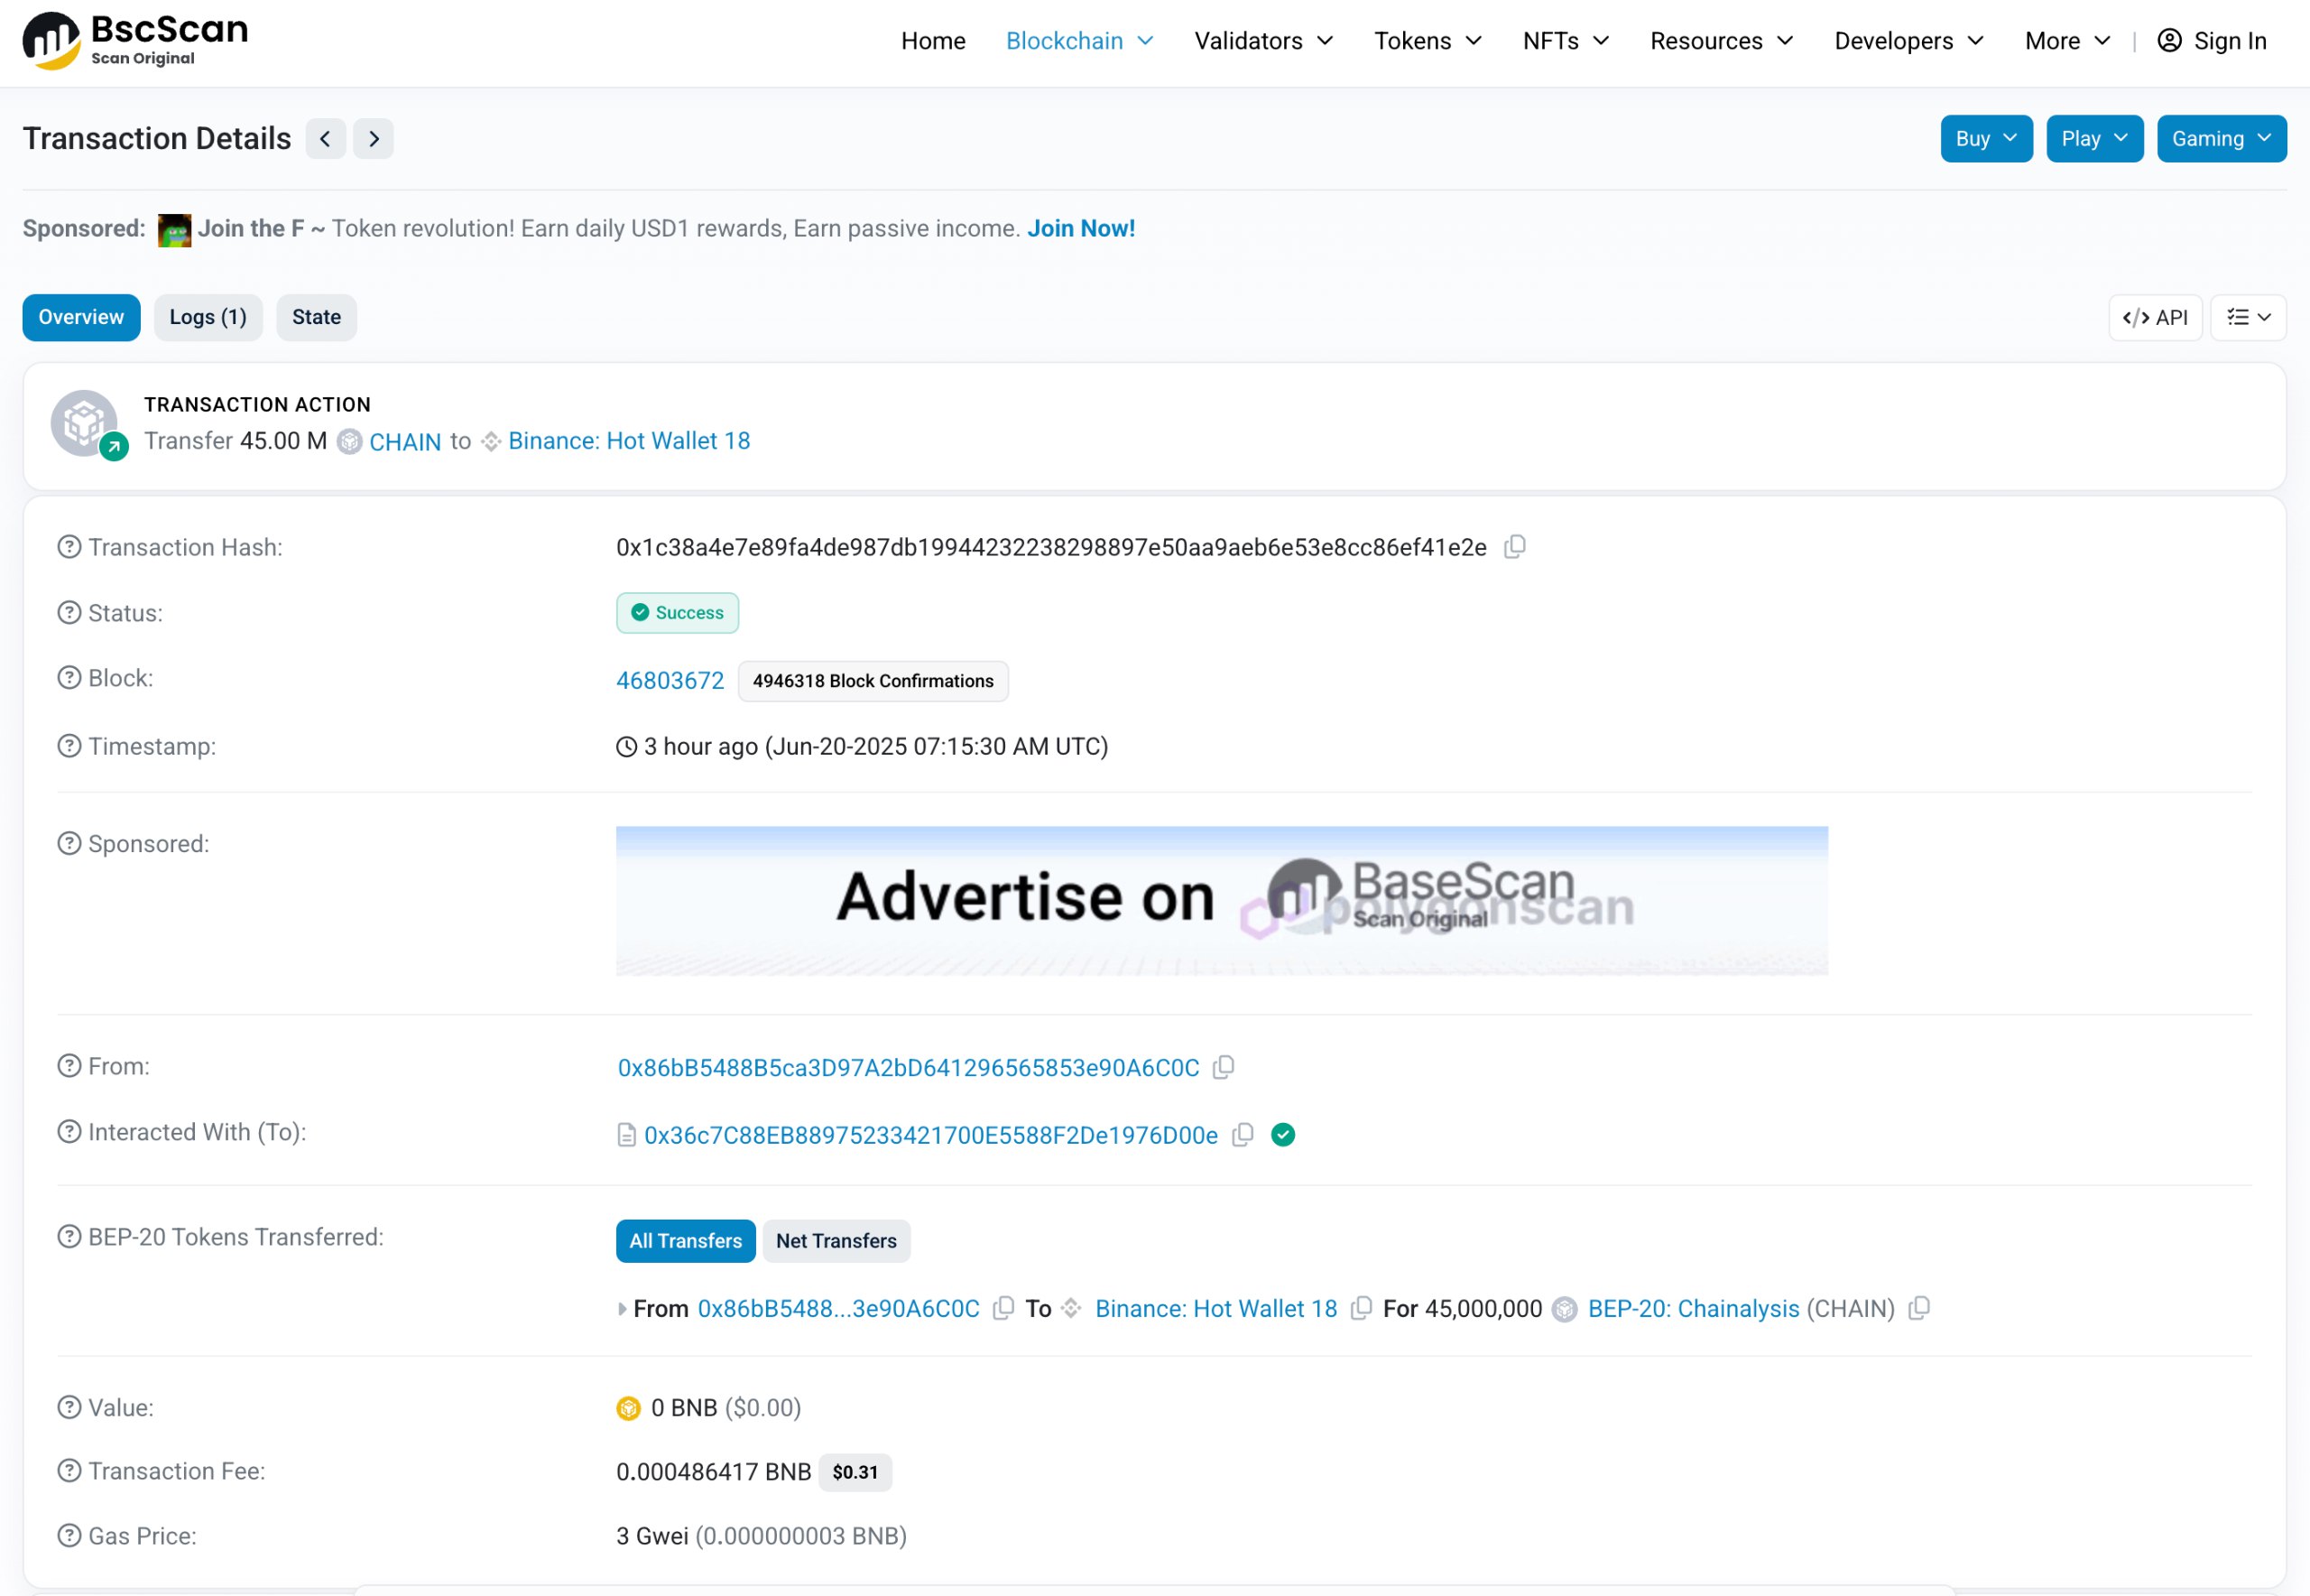Click the sponsored ad token thumbnail
Image resolution: width=2310 pixels, height=1596 pixels.
click(x=175, y=230)
